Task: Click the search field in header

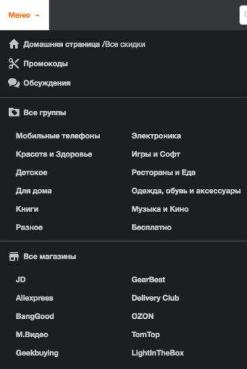Action: pos(243,15)
